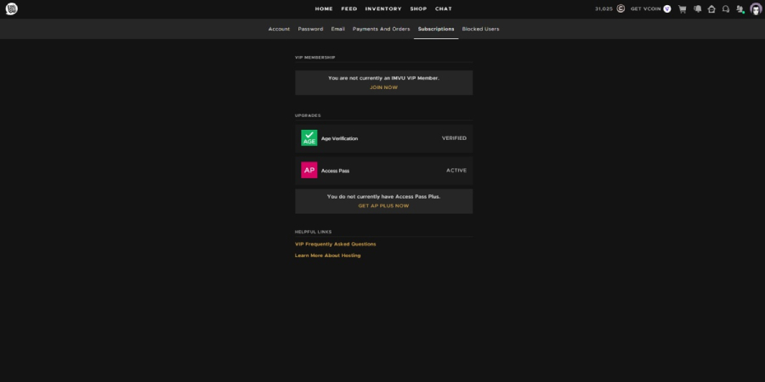This screenshot has width=765, height=382.
Task: Switch to the Email tab
Action: pos(337,29)
